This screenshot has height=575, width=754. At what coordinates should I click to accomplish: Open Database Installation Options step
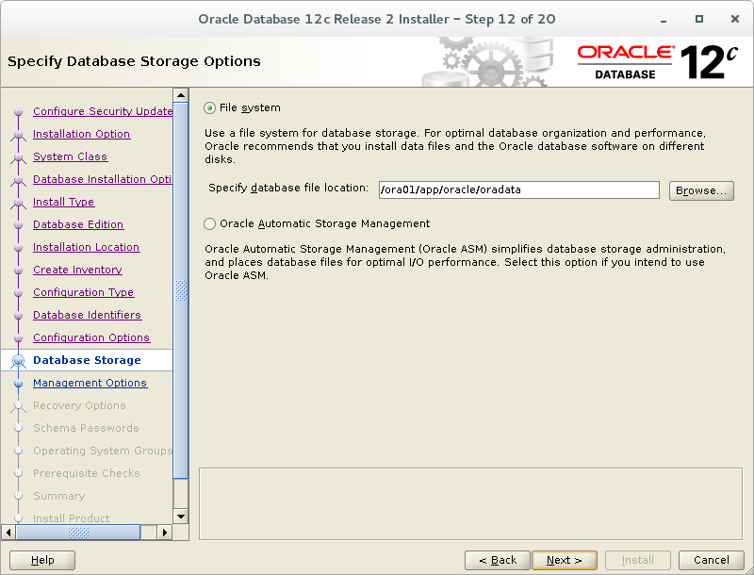(103, 179)
